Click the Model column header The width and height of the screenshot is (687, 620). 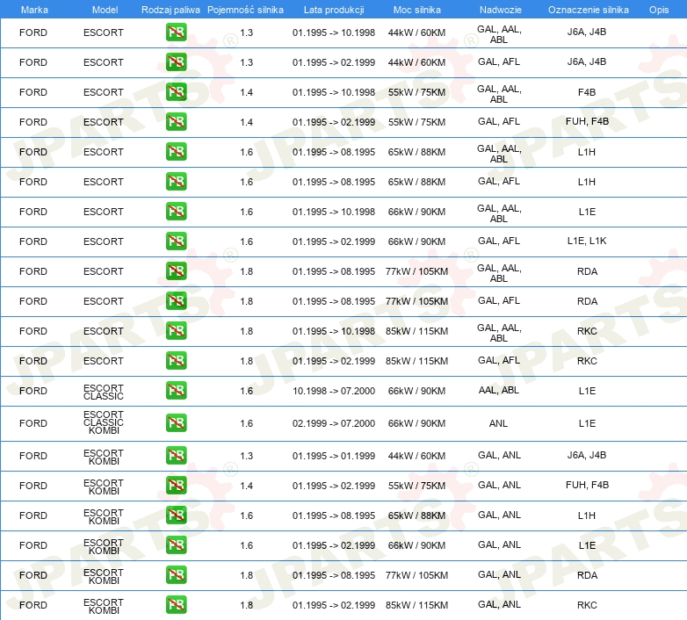coord(105,10)
